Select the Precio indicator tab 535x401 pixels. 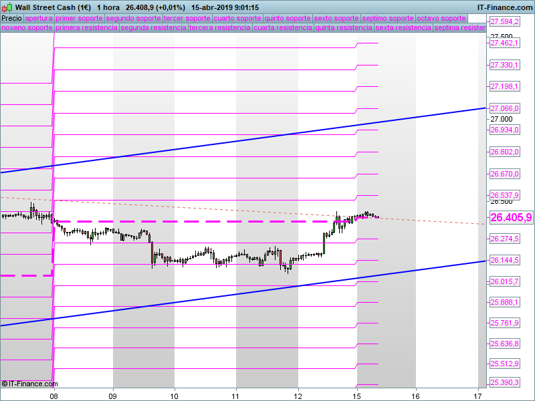click(x=11, y=19)
